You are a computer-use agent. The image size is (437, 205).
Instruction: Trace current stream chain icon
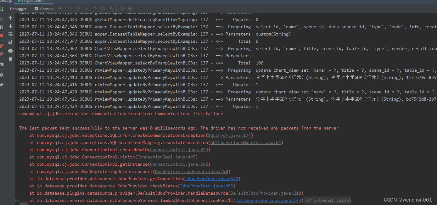(x=130, y=9)
